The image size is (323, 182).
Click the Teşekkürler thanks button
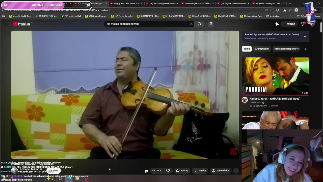coord(220,171)
